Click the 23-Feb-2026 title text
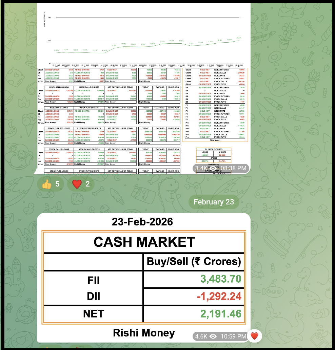This screenshot has width=335, height=350. [x=142, y=222]
